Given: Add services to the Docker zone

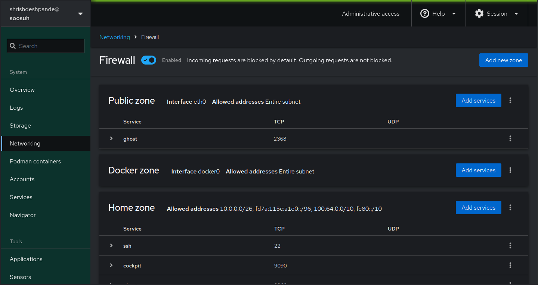Looking at the screenshot, I should [x=478, y=170].
